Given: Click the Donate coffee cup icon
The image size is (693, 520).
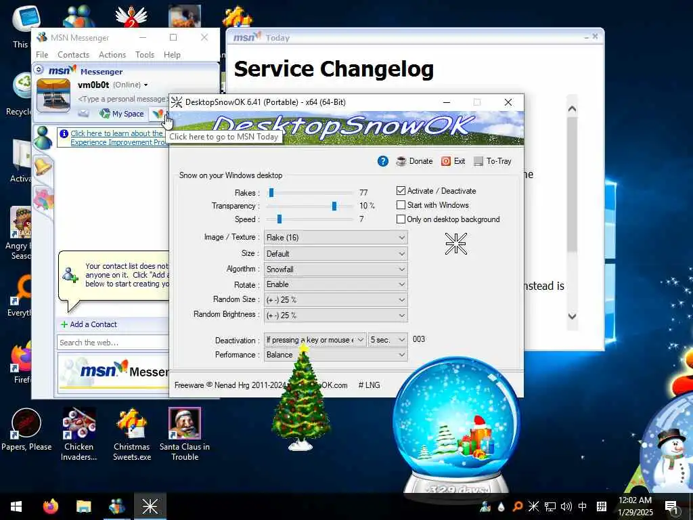Looking at the screenshot, I should [x=401, y=161].
